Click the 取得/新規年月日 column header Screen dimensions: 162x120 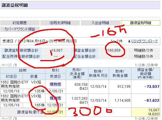tap(99, 74)
